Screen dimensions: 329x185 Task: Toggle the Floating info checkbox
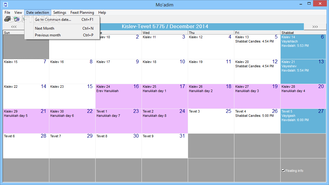click(283, 171)
